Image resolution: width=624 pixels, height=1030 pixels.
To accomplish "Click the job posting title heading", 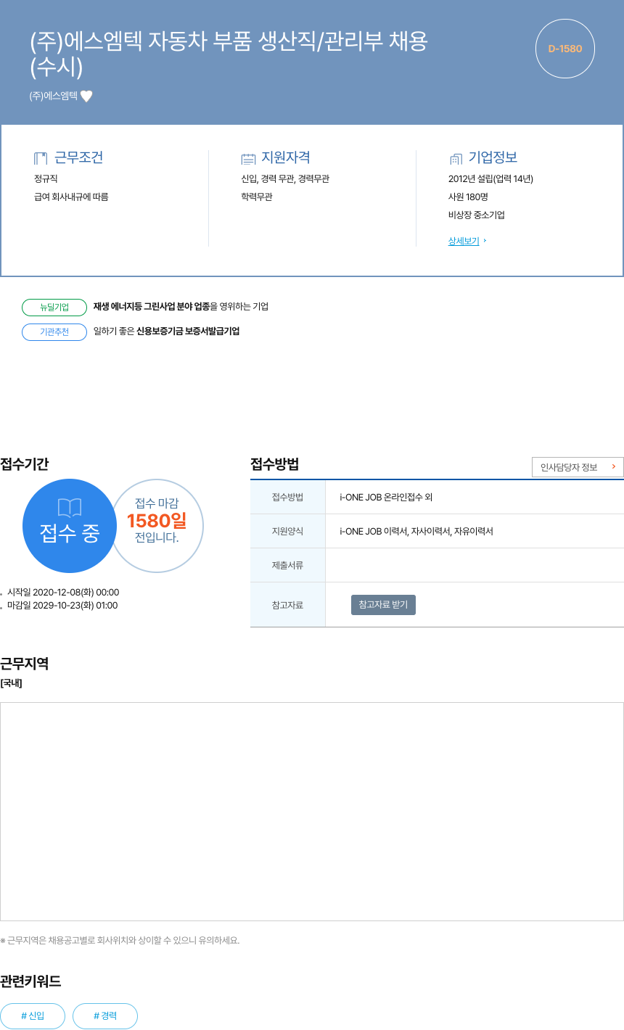I will pos(229,54).
